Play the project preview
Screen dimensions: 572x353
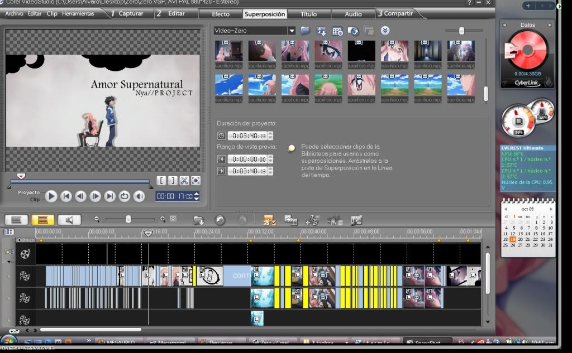[x=51, y=196]
